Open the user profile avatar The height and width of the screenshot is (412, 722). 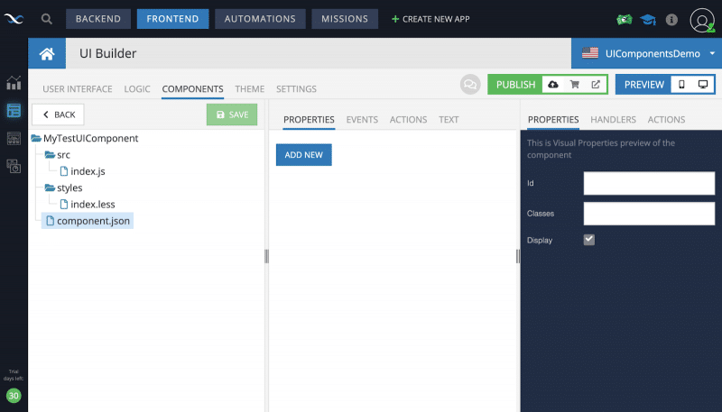tap(702, 20)
